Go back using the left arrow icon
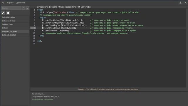The height and width of the screenshot is (106, 188). [3, 3]
